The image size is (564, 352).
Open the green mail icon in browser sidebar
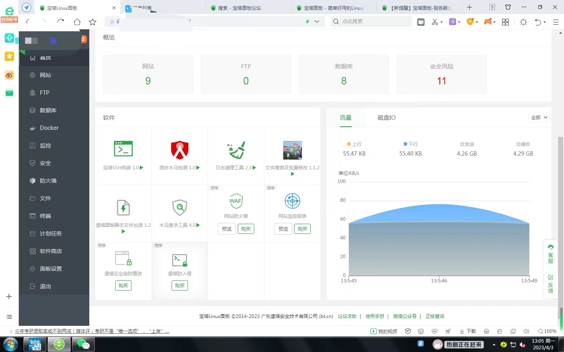coord(9,93)
